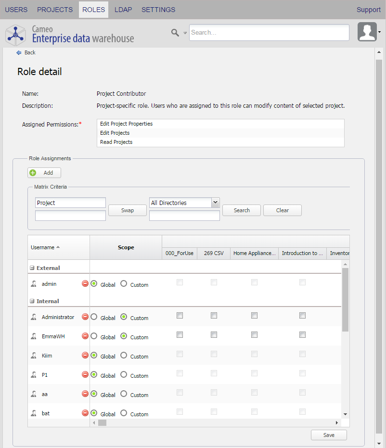Click the horizontal scrollbar thumb in matrix

click(x=102, y=422)
